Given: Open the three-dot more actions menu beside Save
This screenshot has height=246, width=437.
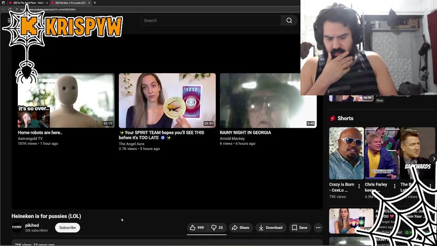Looking at the screenshot, I should coord(318,228).
